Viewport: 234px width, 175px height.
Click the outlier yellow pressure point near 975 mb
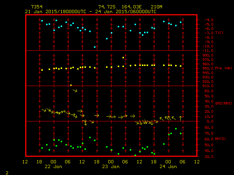pos(123,58)
